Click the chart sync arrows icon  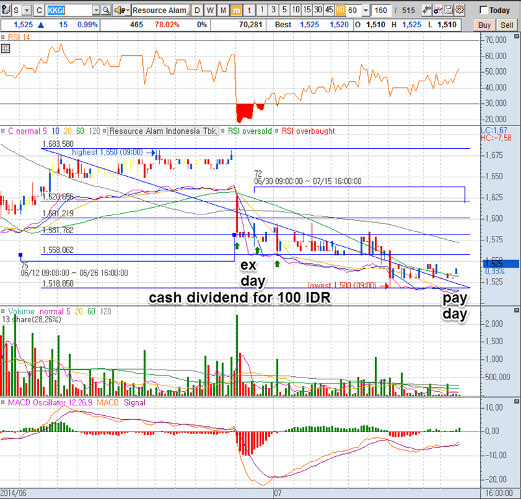point(426,10)
